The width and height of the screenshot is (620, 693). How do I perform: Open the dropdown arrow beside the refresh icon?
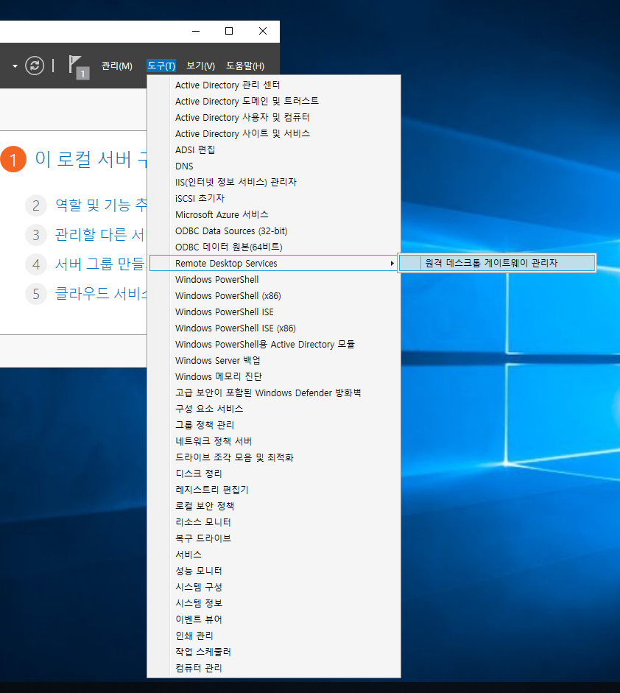pos(15,66)
